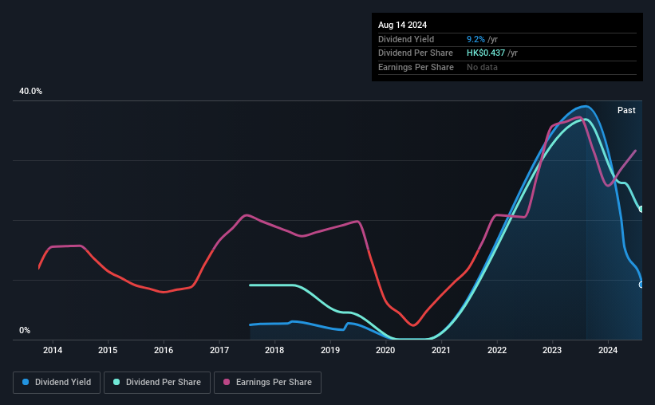
Task: Select the 2019 x-axis label
Action: click(330, 350)
